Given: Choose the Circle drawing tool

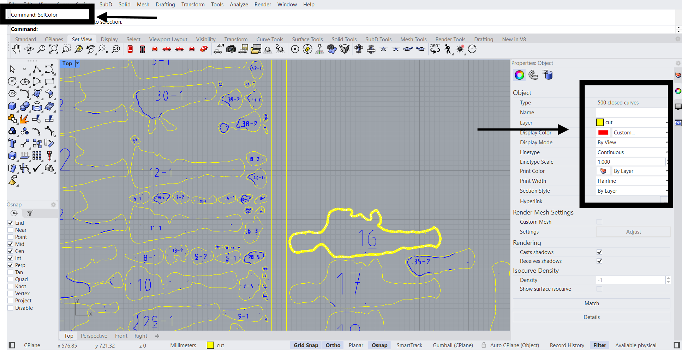Looking at the screenshot, I should tap(12, 82).
